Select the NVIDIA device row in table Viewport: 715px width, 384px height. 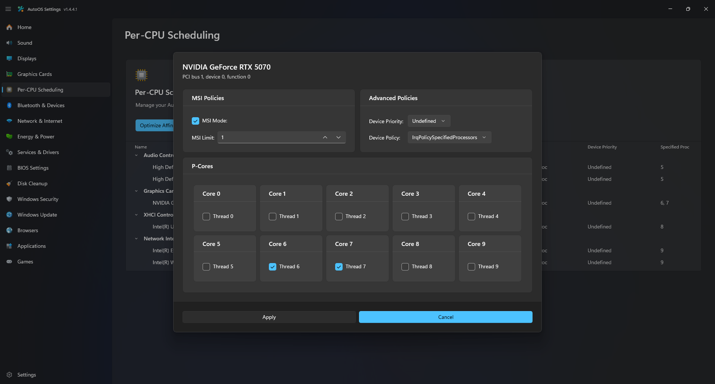click(x=163, y=203)
